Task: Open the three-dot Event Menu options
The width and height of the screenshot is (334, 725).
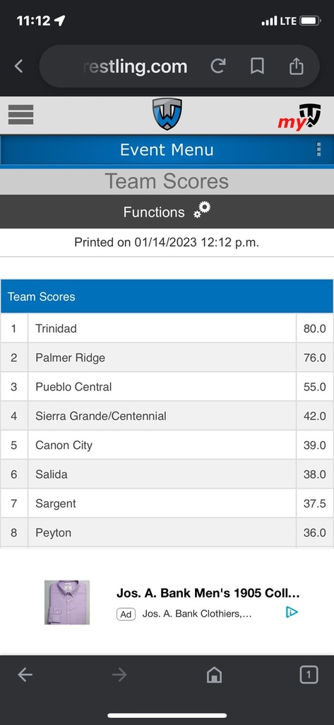Action: (x=318, y=149)
